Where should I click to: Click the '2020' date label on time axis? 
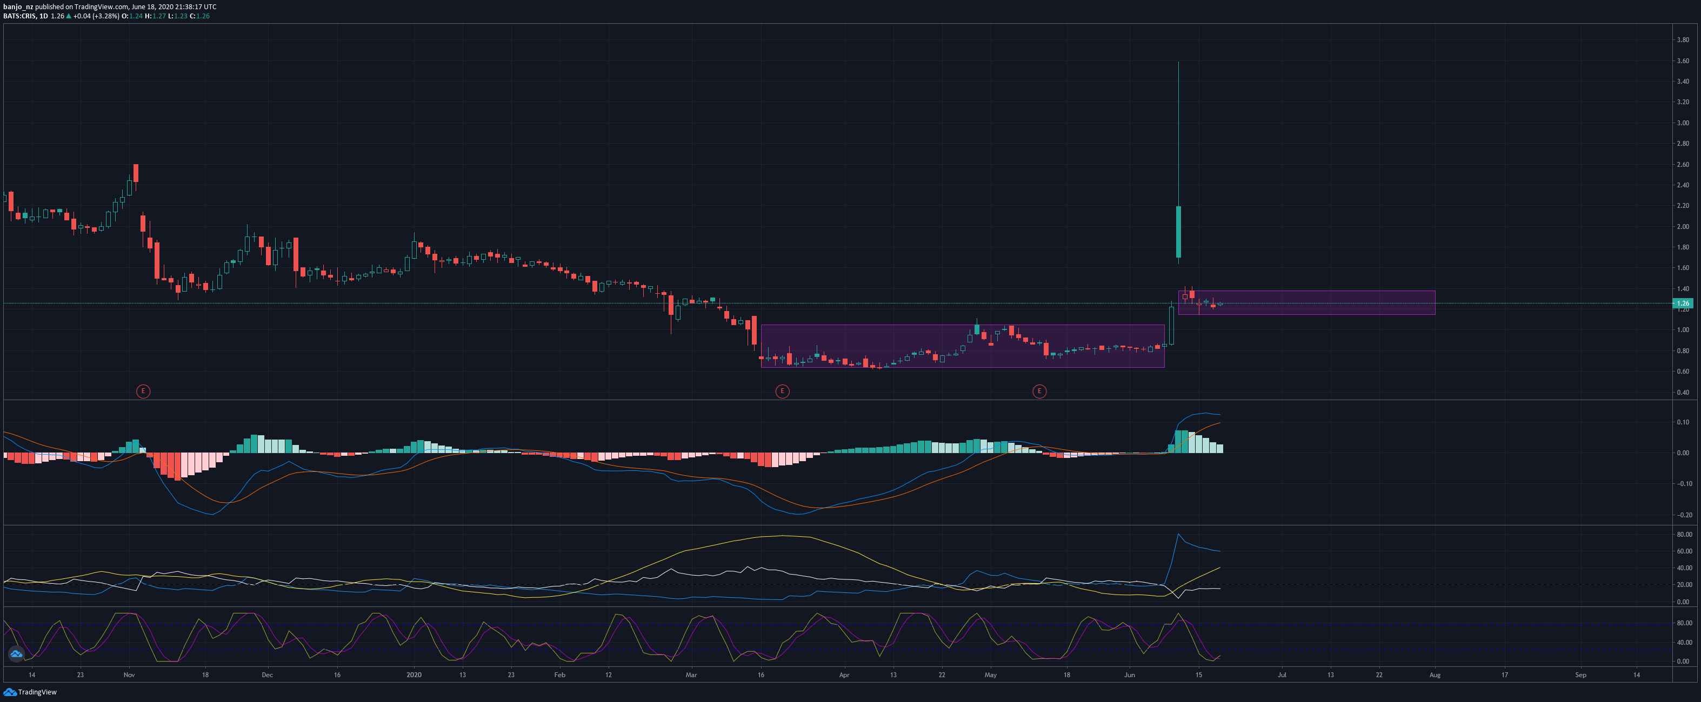pyautogui.click(x=413, y=675)
